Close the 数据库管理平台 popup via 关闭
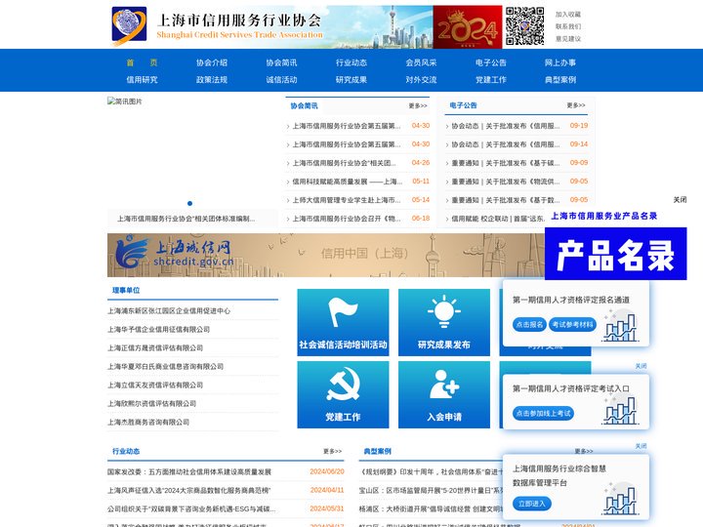This screenshot has height=527, width=703. [641, 446]
